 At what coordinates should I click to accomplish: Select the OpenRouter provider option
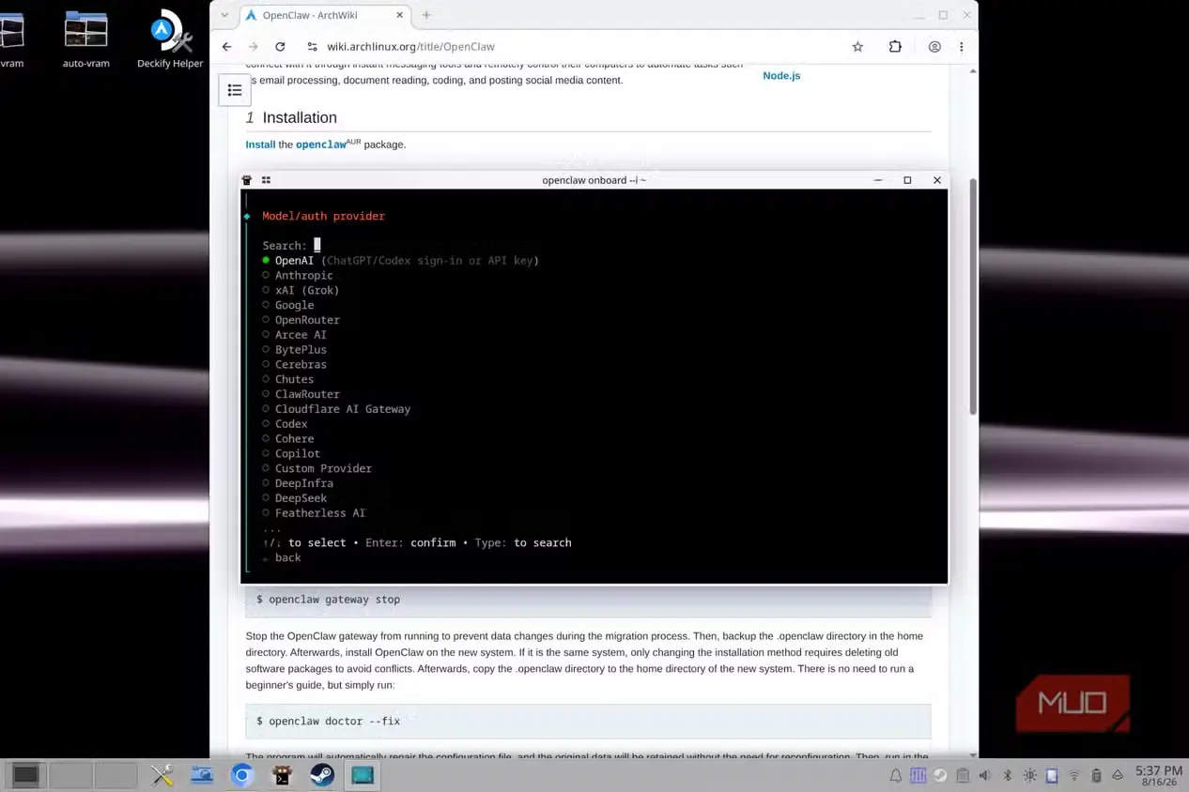coord(301,320)
